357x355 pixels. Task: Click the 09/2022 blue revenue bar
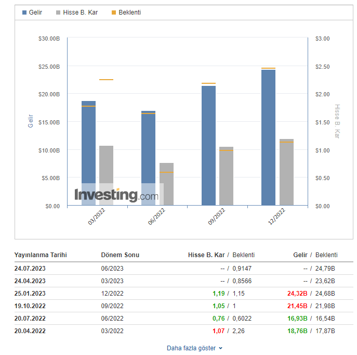(208, 145)
